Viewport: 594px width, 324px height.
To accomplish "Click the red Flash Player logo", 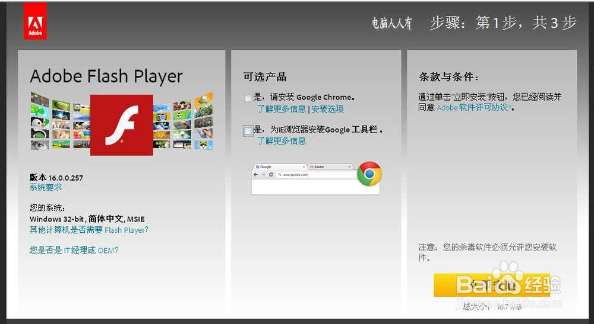I will pos(122,125).
